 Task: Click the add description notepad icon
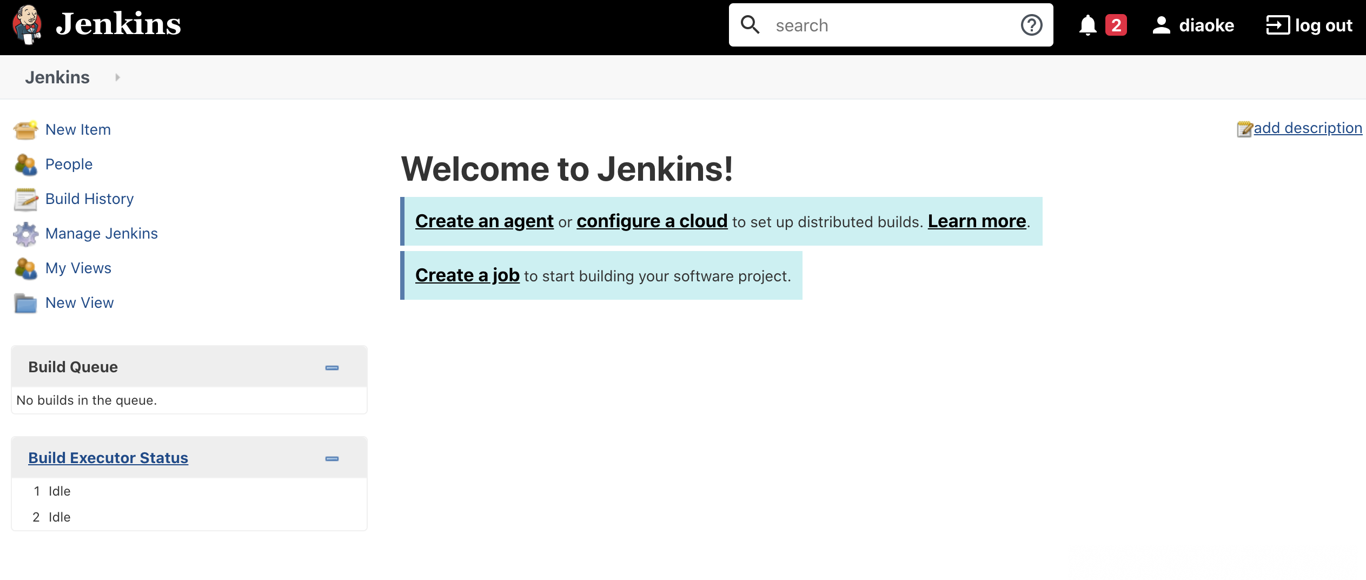(x=1244, y=129)
